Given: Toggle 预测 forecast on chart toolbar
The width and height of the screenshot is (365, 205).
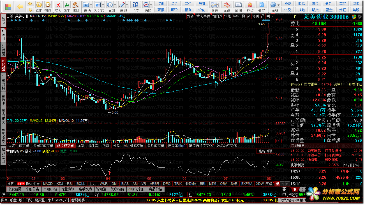Looking at the screenshot, I should tap(256, 16).
